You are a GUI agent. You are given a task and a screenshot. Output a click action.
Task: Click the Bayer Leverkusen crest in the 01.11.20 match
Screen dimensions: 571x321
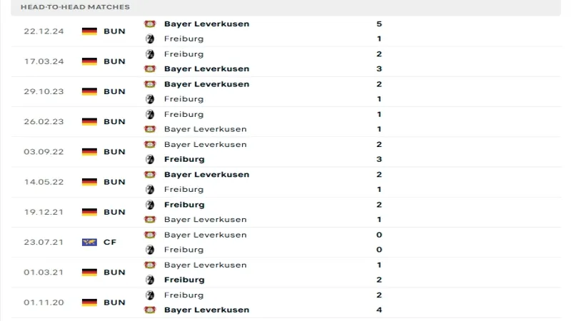coord(150,310)
